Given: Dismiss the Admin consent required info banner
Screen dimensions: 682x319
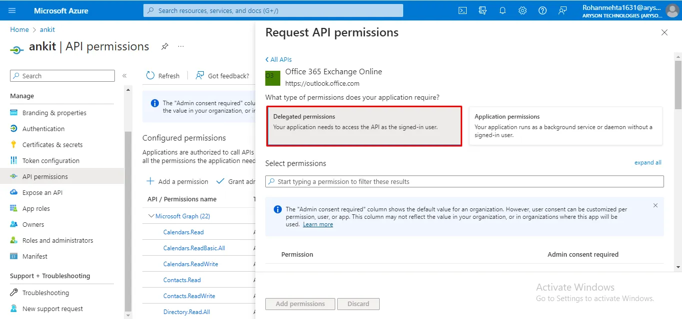Looking at the screenshot, I should click(x=656, y=205).
